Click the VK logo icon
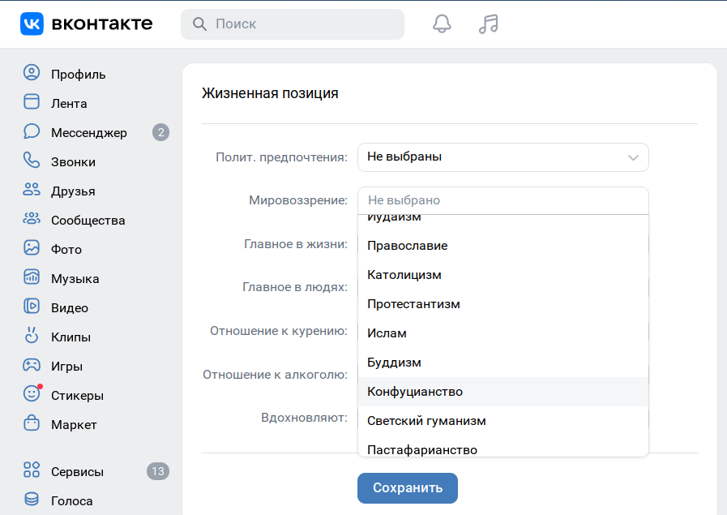The width and height of the screenshot is (727, 515). coord(32,24)
